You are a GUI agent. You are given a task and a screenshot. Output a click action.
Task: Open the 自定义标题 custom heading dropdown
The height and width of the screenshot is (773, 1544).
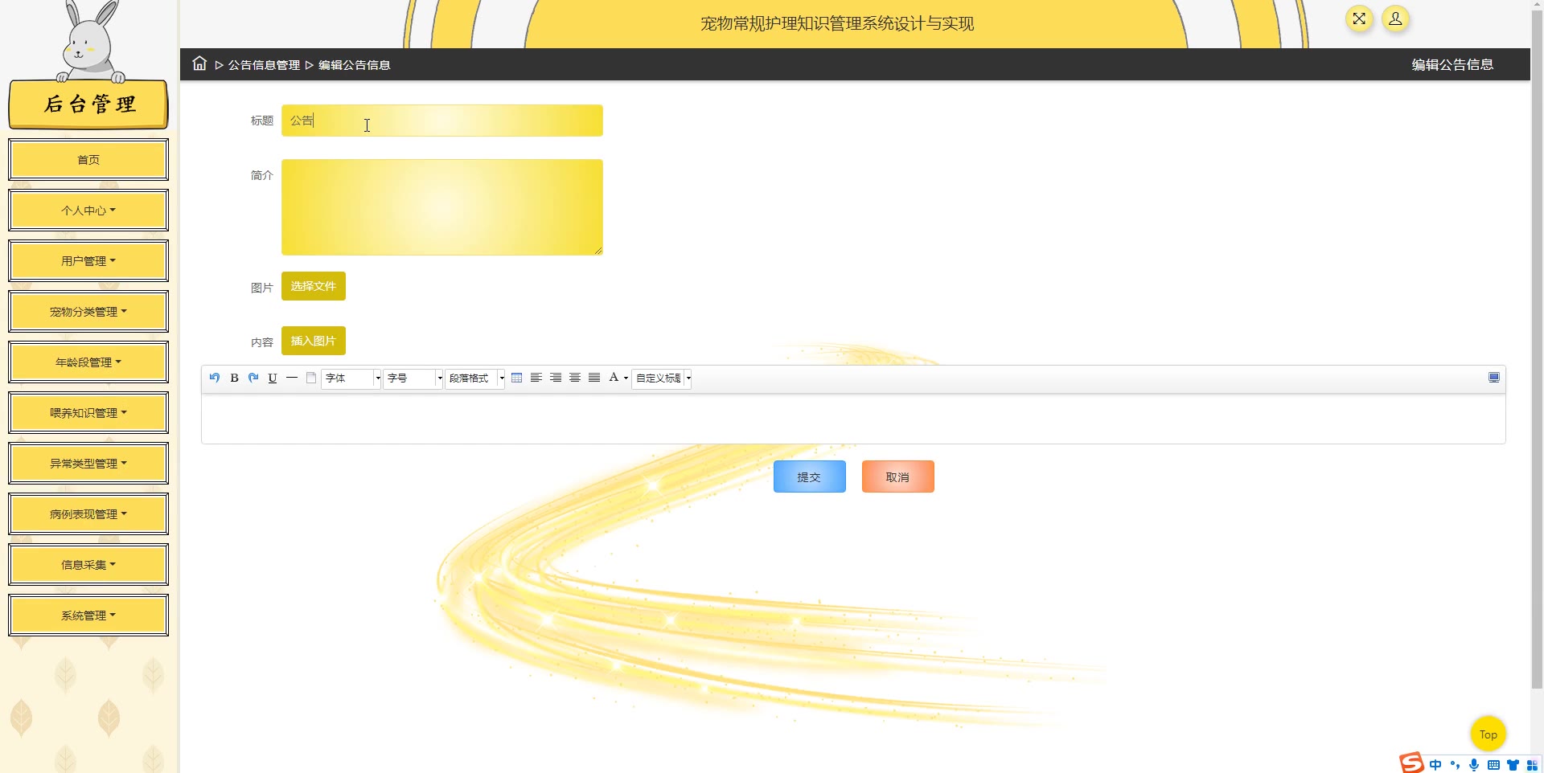(x=662, y=378)
